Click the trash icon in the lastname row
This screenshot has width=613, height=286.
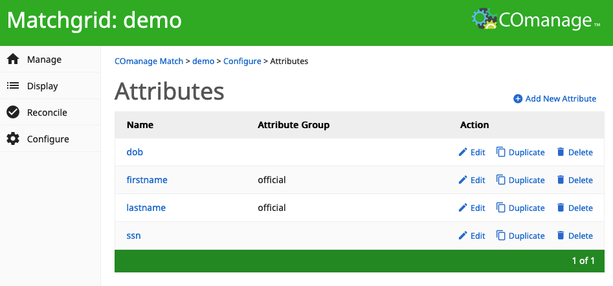pos(561,208)
